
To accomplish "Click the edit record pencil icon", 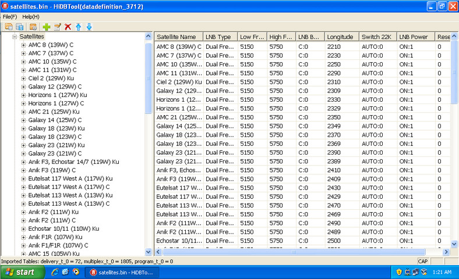I will coord(57,27).
